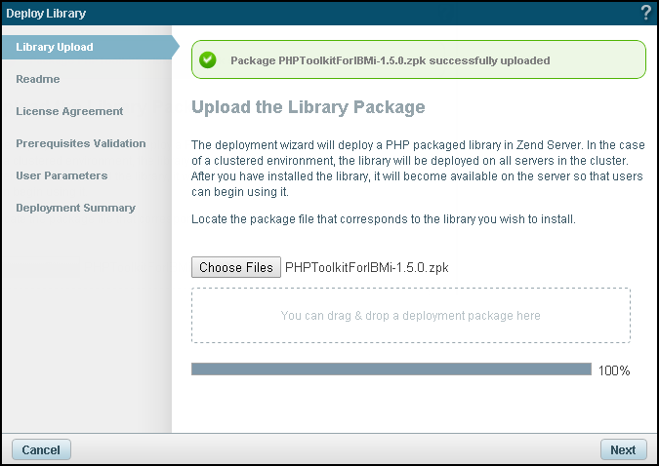Click the 100% progress label

coord(614,370)
